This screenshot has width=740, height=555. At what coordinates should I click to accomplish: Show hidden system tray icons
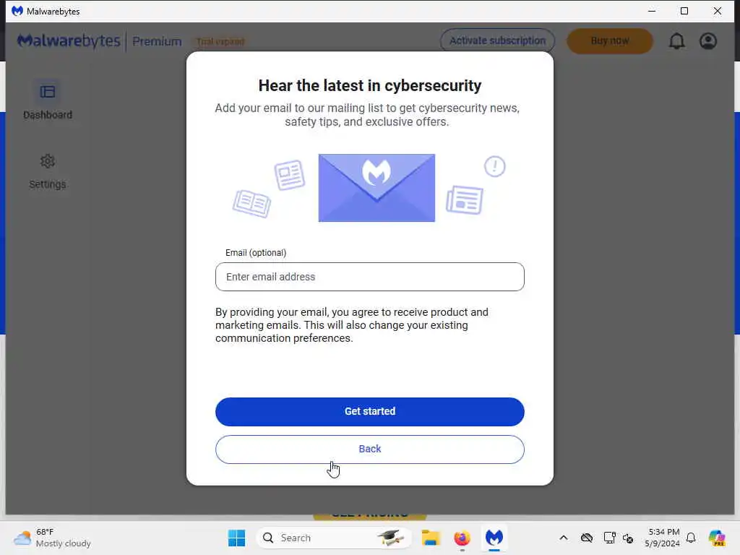(x=564, y=538)
